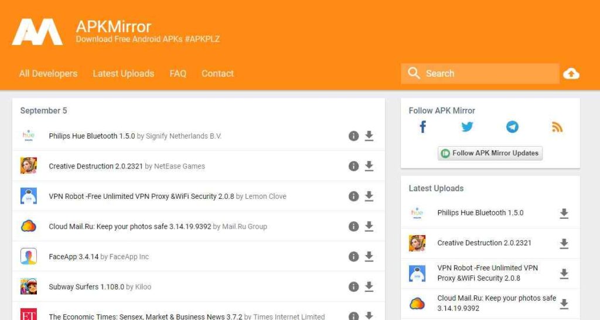Show info for VPN Robot 2.0.8

(x=353, y=197)
